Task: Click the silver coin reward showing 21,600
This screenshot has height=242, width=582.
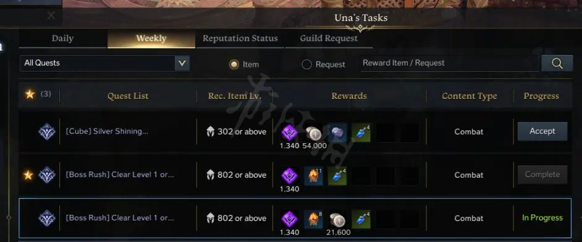Action: point(337,220)
